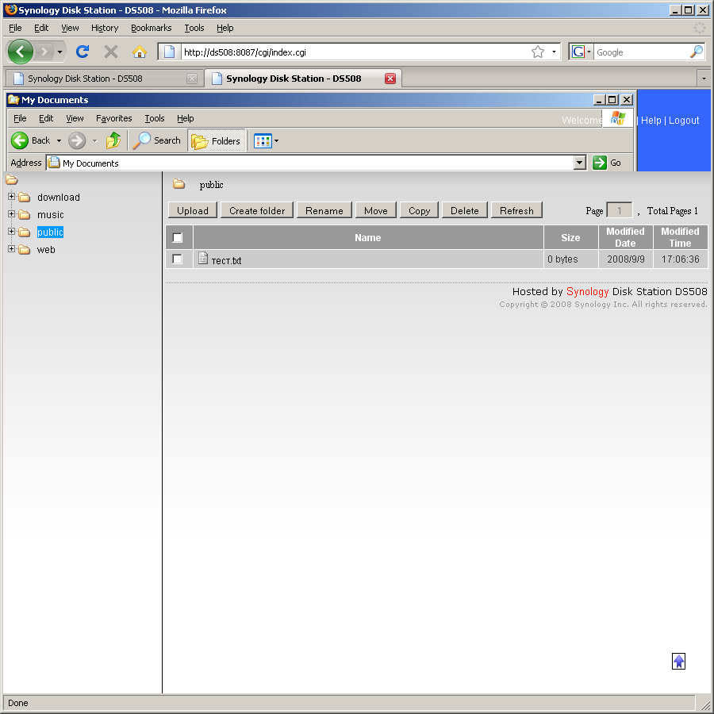Click the Google search input box

click(641, 52)
